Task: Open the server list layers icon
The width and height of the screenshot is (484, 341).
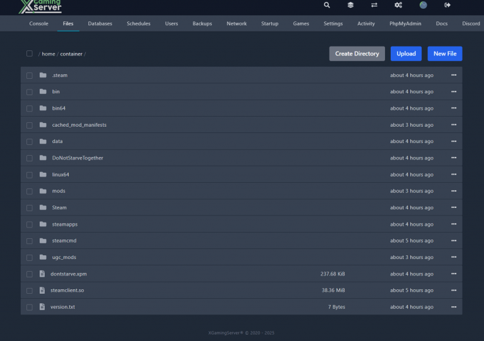Action: coord(350,5)
